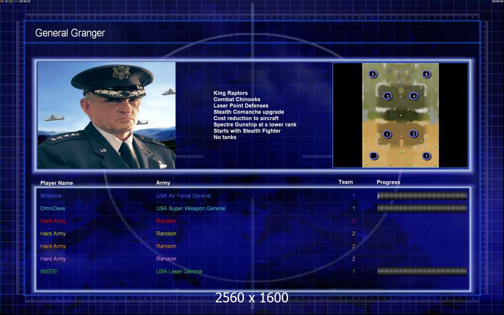Click the Army column header
Image resolution: width=504 pixels, height=315 pixels.
click(163, 183)
